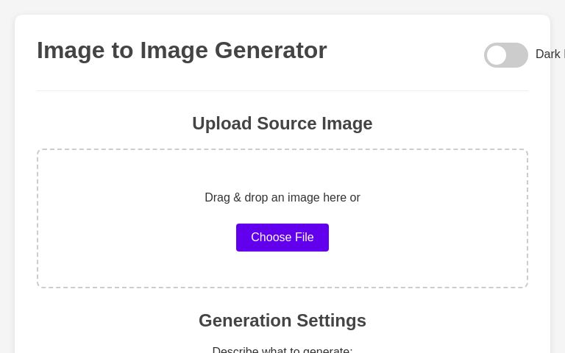Screen dimensions: 565x353
Task: Select the "Image to Image Generator" title
Action: (182, 50)
